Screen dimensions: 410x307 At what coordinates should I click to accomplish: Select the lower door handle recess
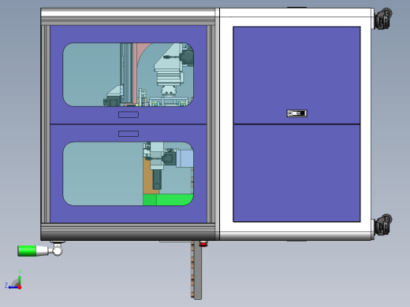pyautogui.click(x=129, y=134)
